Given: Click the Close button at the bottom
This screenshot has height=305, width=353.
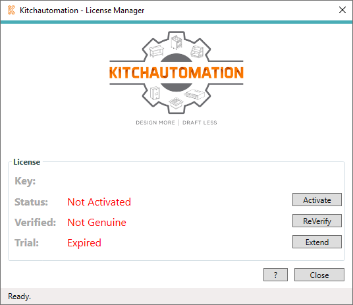Looking at the screenshot, I should 319,275.
